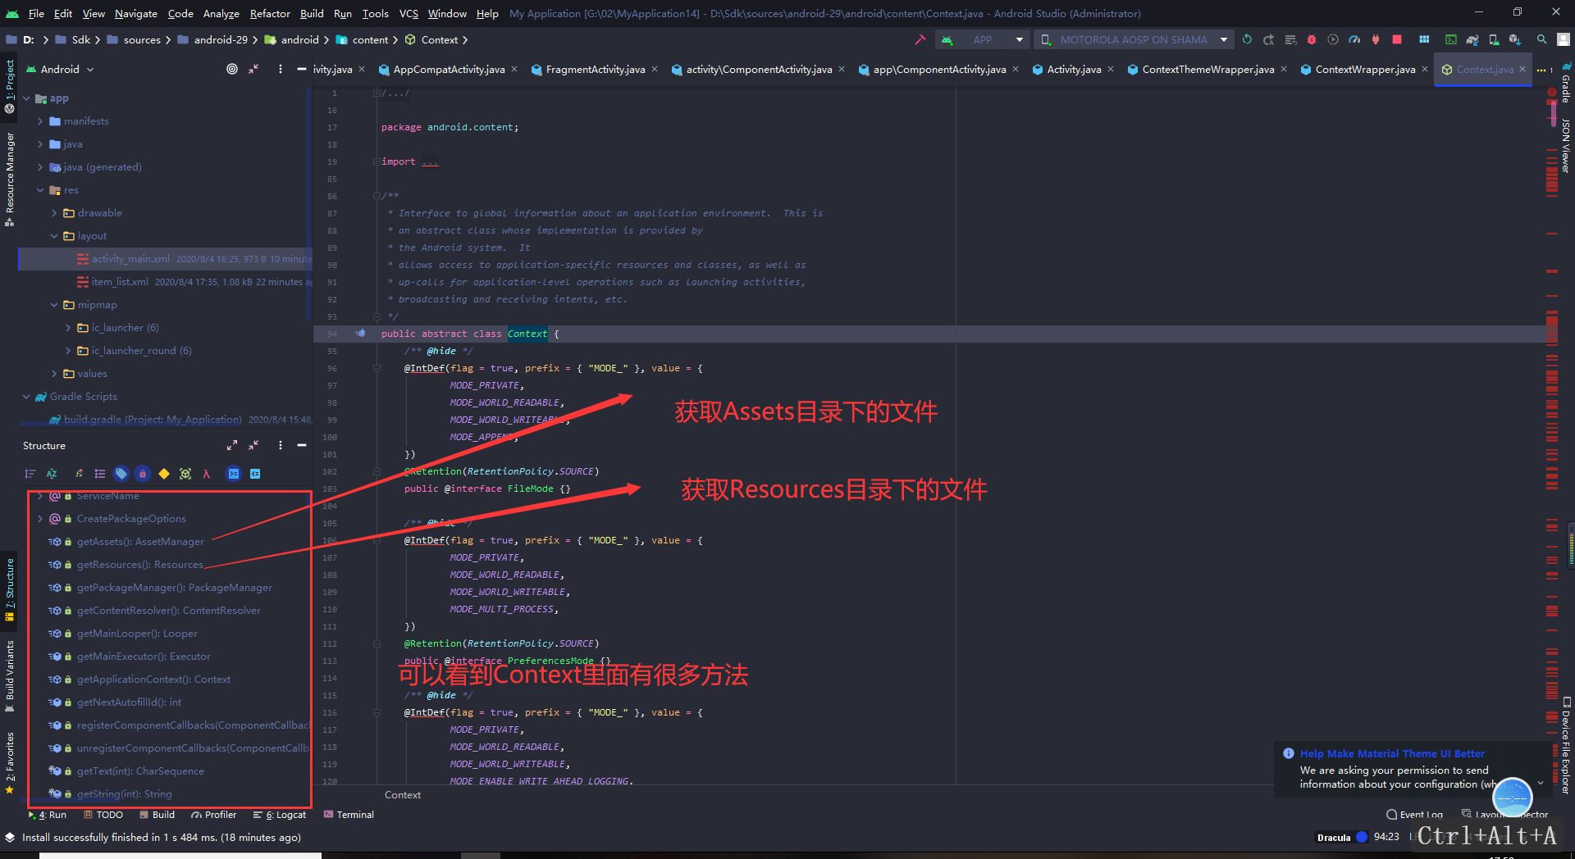Screen dimensions: 1575x859
Task: Open the Logcat tool window
Action: [x=280, y=815]
